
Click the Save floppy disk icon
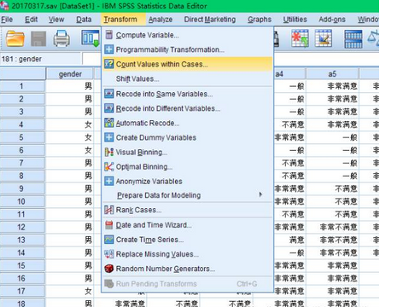[38, 39]
